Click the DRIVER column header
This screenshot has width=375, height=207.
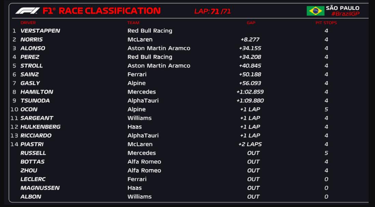(28, 23)
